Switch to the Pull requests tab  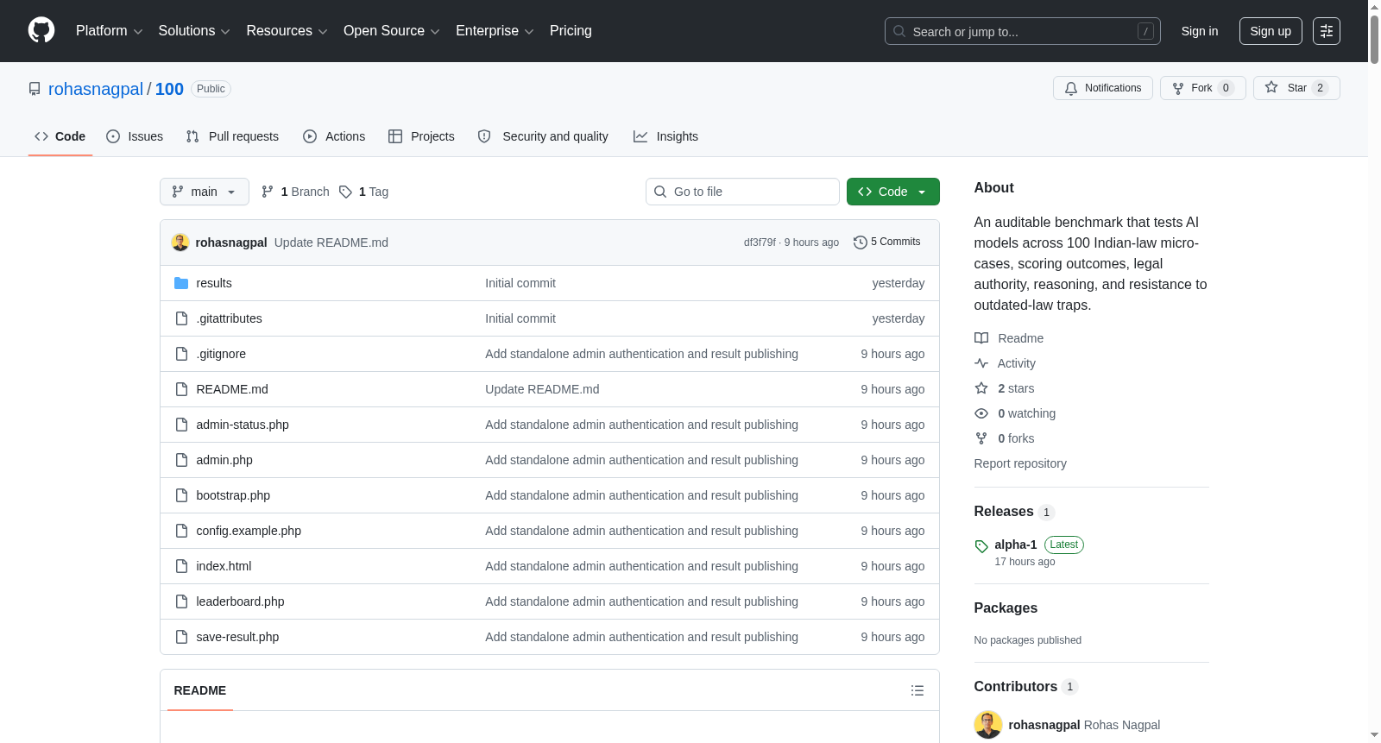[x=232, y=136]
